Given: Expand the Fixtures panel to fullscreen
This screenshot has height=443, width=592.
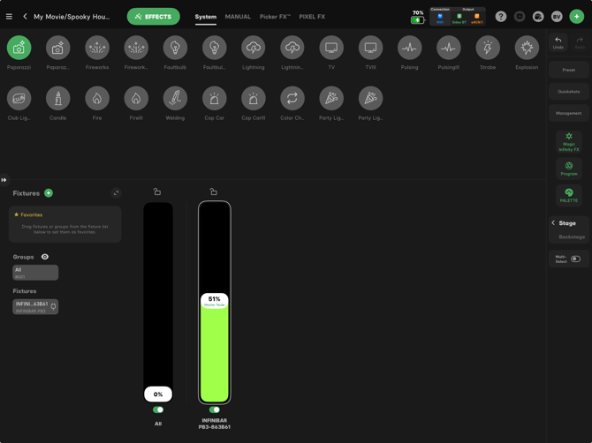Looking at the screenshot, I should (x=116, y=193).
